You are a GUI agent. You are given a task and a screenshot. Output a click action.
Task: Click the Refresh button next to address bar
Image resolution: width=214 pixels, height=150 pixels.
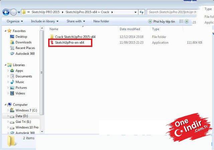141,12
